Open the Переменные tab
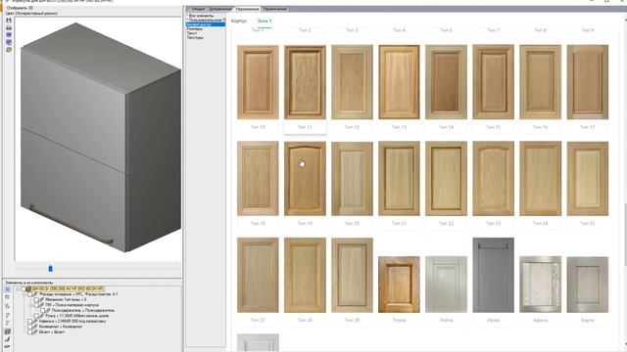Screen dimensions: 627x352 [x=247, y=9]
